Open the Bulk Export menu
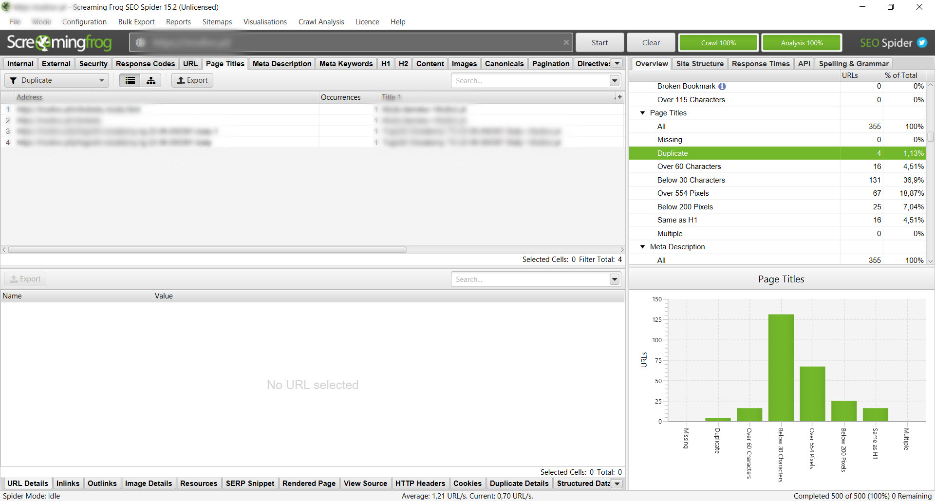 coord(136,22)
